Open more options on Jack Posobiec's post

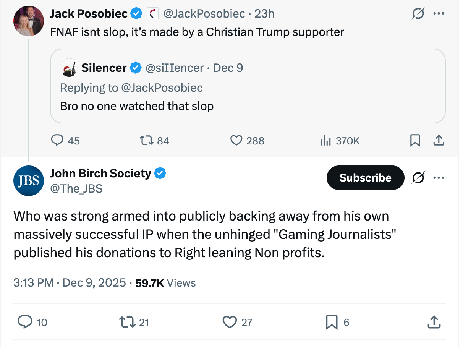click(439, 14)
